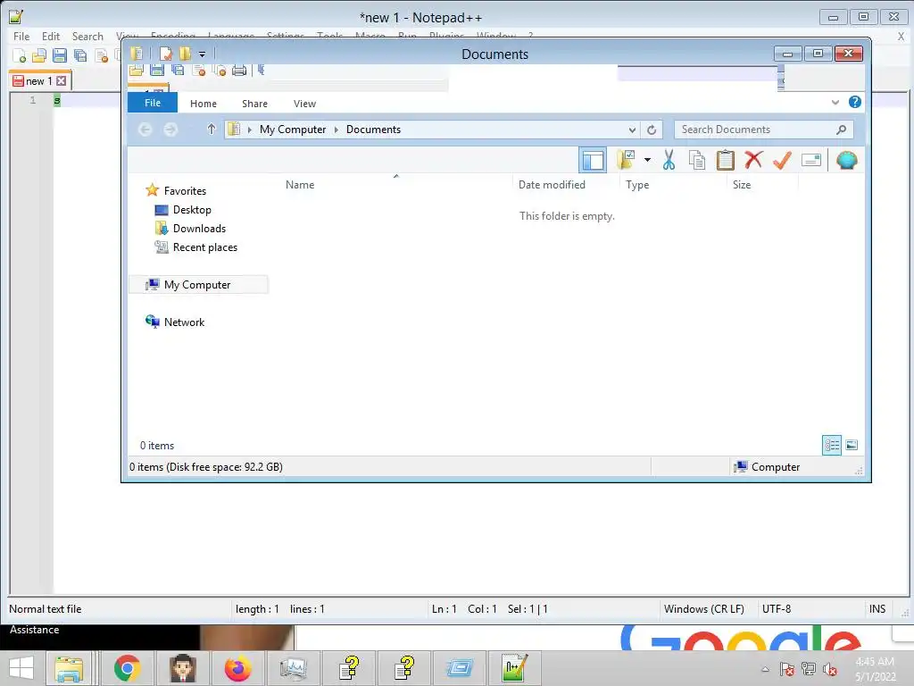This screenshot has height=686, width=914.
Task: Click the blue Help question mark icon
Action: point(854,102)
